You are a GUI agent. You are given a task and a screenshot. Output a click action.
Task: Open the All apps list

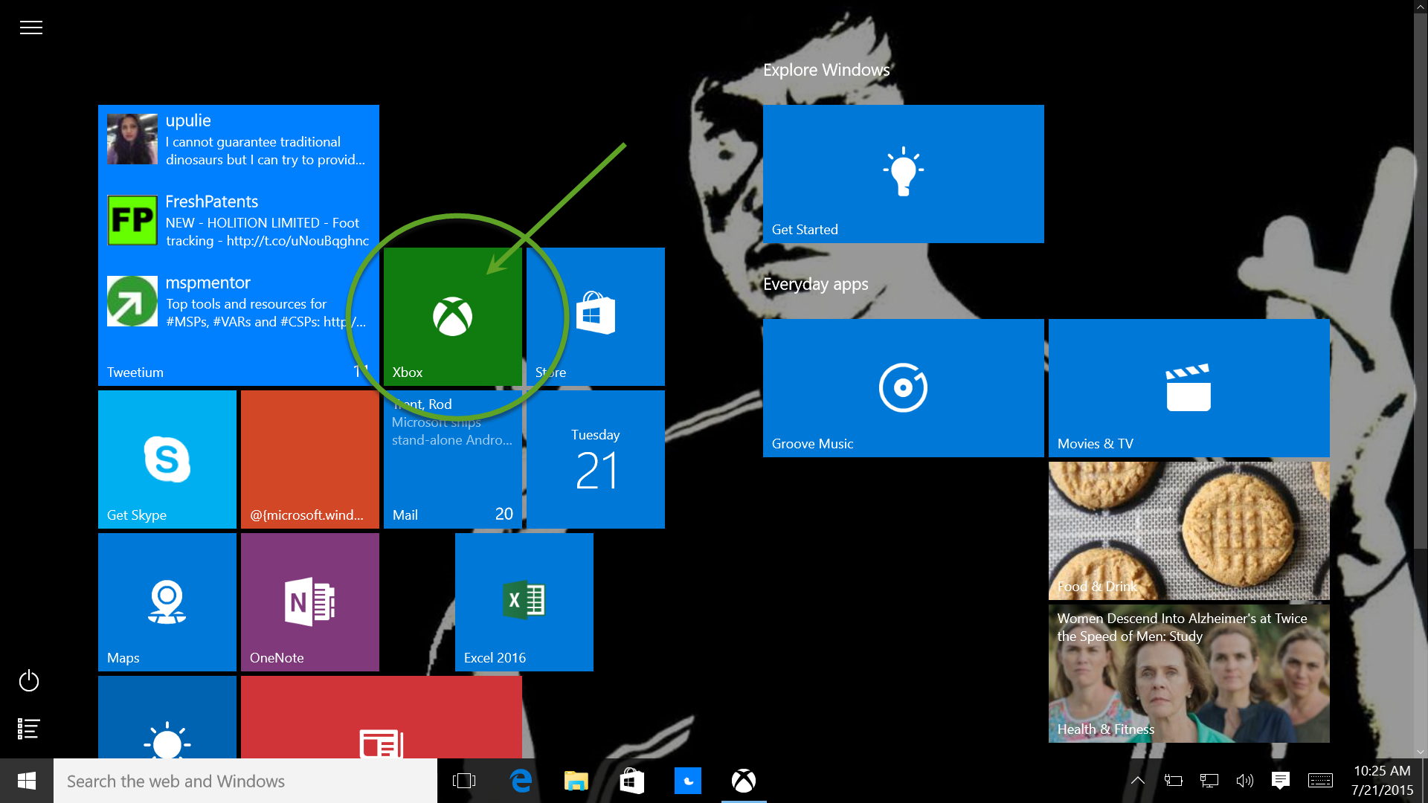click(x=28, y=729)
